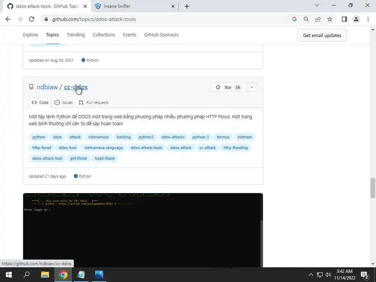
Task: Click the volume speaker tray icon
Action: pyautogui.click(x=328, y=275)
